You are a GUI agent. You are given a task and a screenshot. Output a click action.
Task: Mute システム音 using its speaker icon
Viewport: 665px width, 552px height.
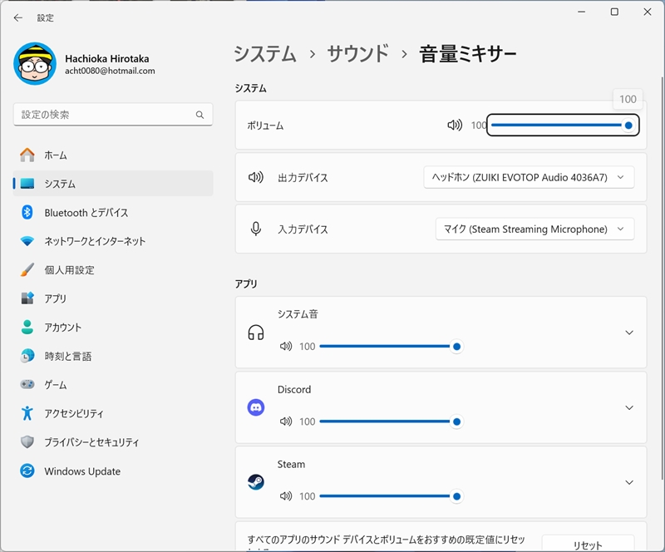[x=286, y=347]
